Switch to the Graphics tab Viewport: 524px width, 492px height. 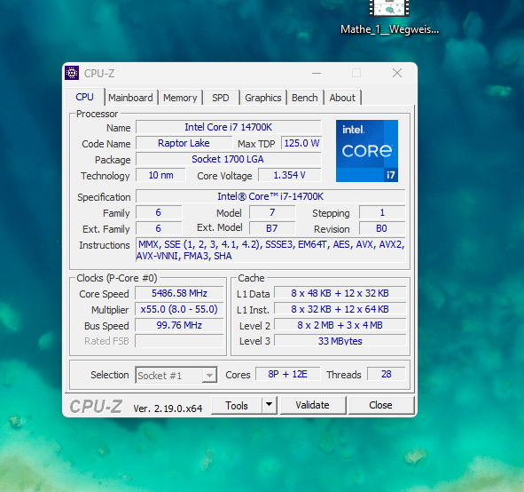[x=263, y=98]
